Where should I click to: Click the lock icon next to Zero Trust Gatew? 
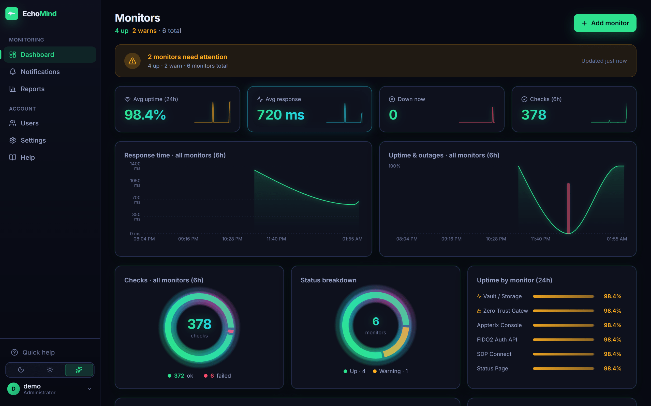(x=479, y=311)
